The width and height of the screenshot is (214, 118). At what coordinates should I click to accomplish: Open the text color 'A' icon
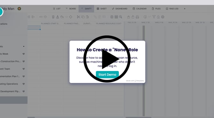(x=57, y=17)
